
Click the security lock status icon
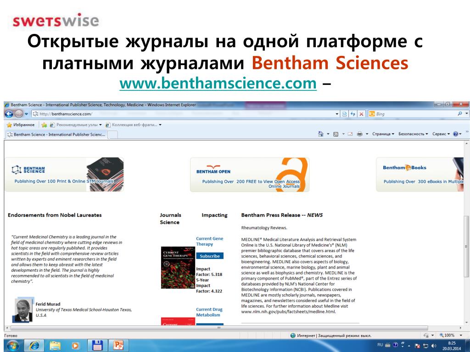click(426, 335)
